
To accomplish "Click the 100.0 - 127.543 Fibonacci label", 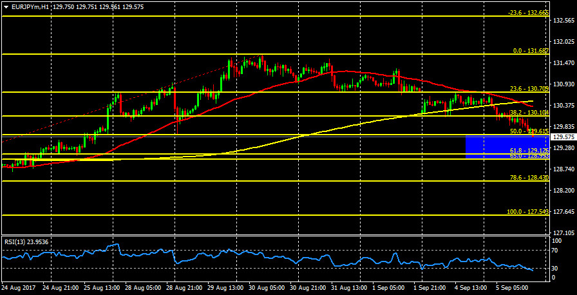I will pos(527,211).
